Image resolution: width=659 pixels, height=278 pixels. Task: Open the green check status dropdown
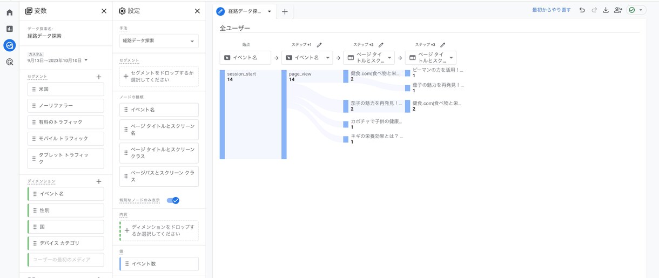pos(636,10)
